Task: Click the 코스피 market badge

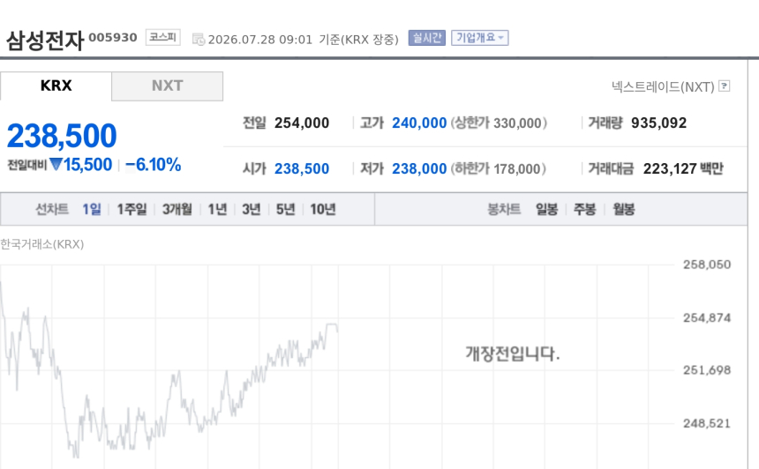Action: pyautogui.click(x=163, y=37)
